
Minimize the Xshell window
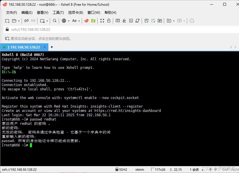pos(212,4)
